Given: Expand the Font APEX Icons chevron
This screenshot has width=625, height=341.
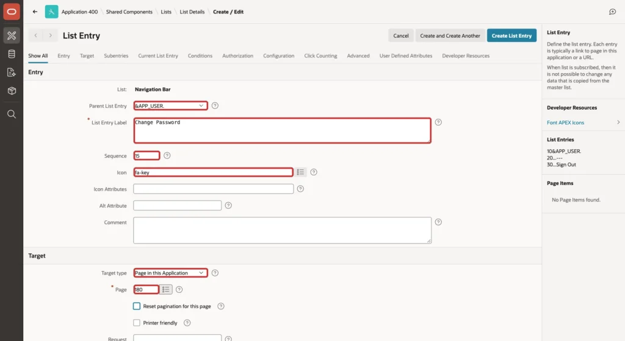Looking at the screenshot, I should [x=618, y=122].
